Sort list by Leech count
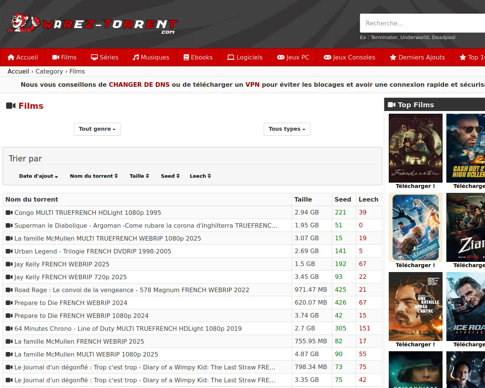The width and height of the screenshot is (485, 388). tap(200, 176)
